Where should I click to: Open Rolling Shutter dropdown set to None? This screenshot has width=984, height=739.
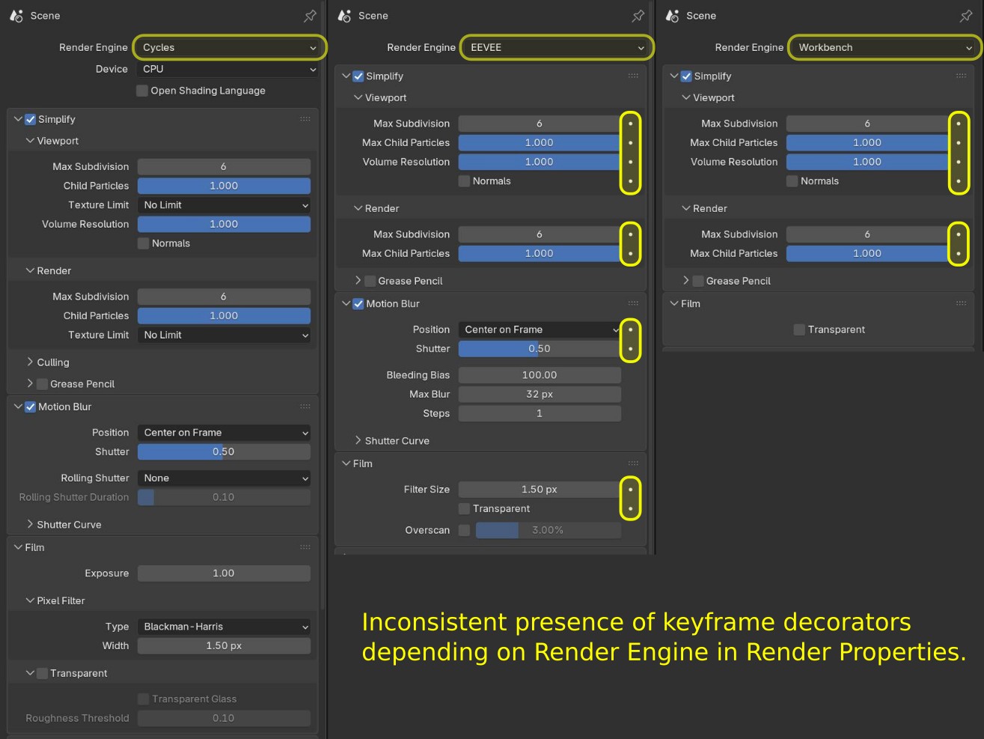[224, 478]
